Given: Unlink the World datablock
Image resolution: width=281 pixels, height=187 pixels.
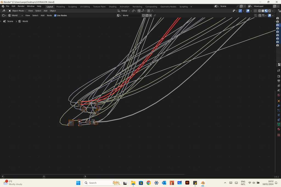Looking at the screenshot, I should 150,15.
